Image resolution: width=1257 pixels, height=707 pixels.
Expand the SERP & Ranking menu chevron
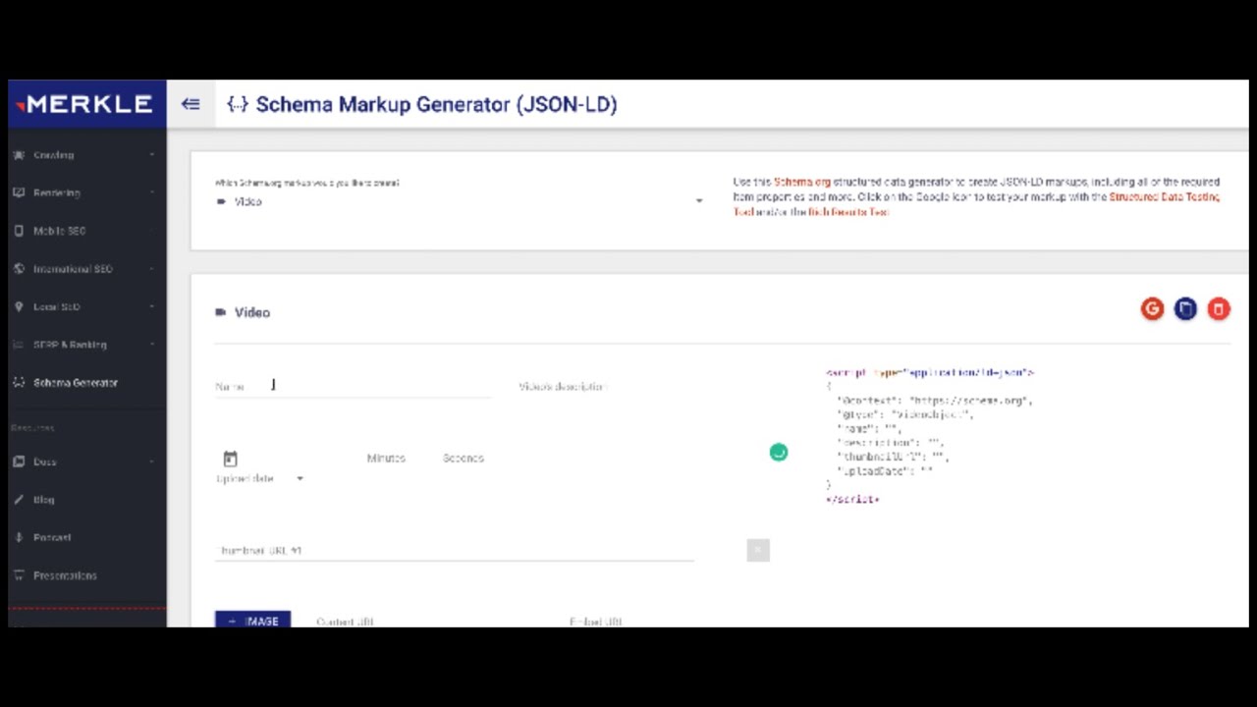(151, 345)
